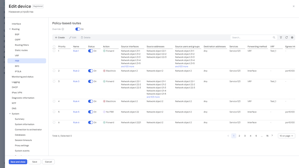Go to next page arrow
This screenshot has height=168, width=299.
[272, 136]
